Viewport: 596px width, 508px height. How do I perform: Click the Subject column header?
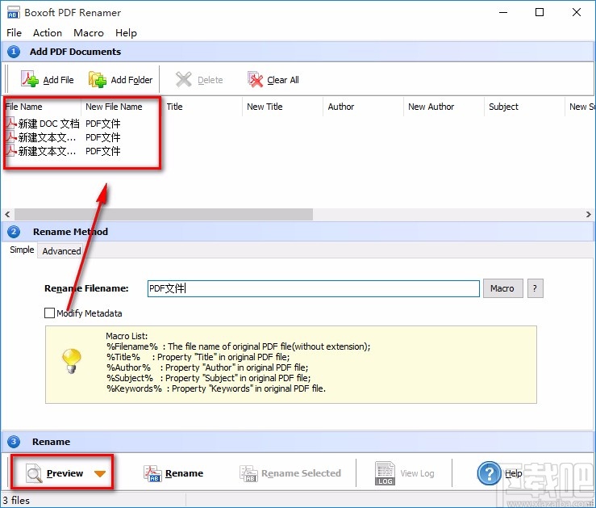point(524,107)
